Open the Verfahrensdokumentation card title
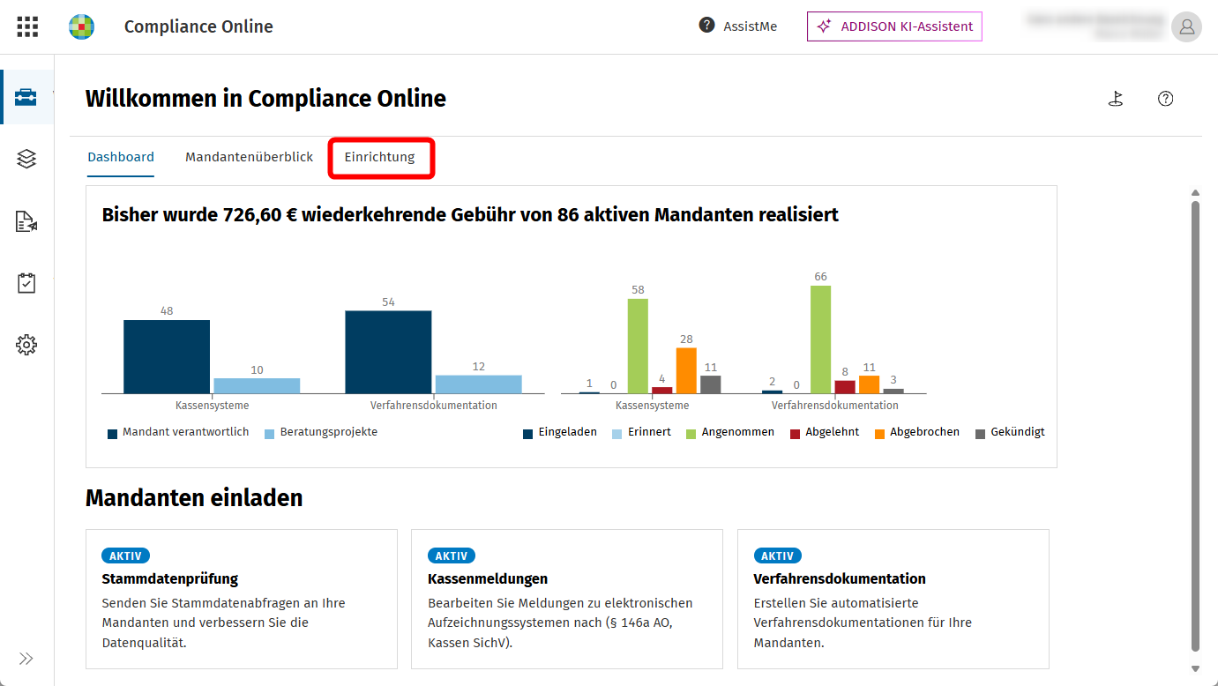The width and height of the screenshot is (1218, 686). tap(840, 579)
